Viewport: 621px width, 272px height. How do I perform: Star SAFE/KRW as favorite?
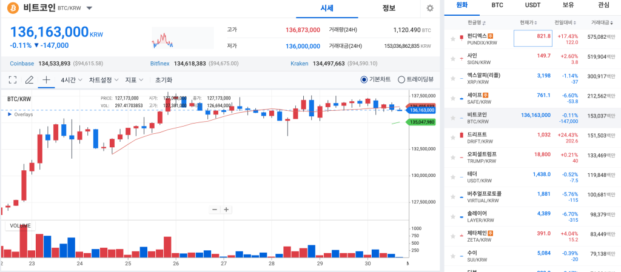click(x=452, y=98)
